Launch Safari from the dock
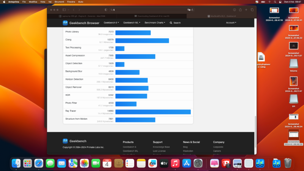Image resolution: width=304 pixels, height=171 pixels. tap(39, 163)
